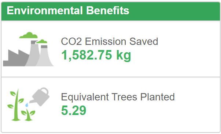Click the small green sprout icon
This screenshot has height=134, width=221.
(28, 115)
